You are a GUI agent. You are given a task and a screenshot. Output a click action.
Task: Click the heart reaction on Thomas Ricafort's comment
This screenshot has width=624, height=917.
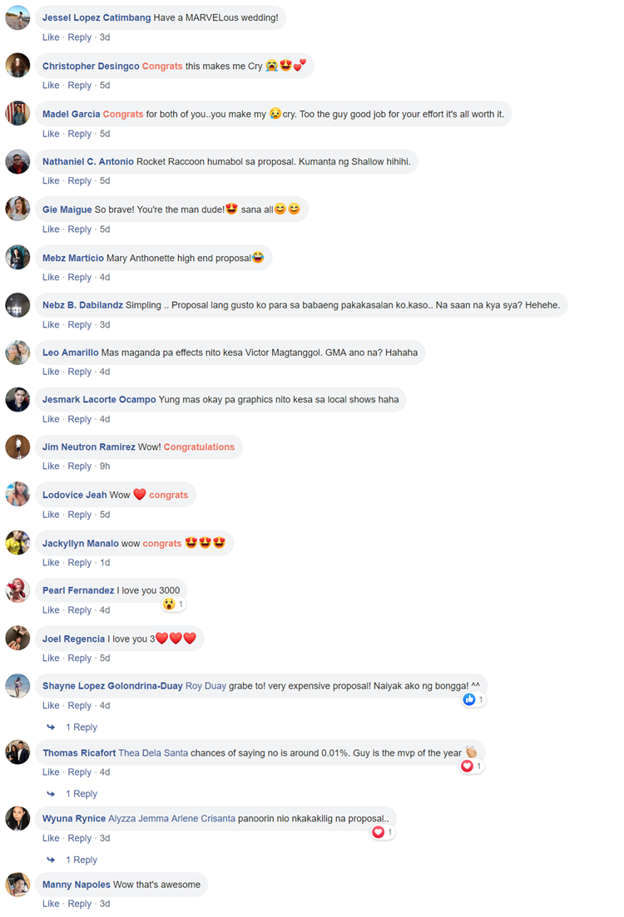pos(467,766)
